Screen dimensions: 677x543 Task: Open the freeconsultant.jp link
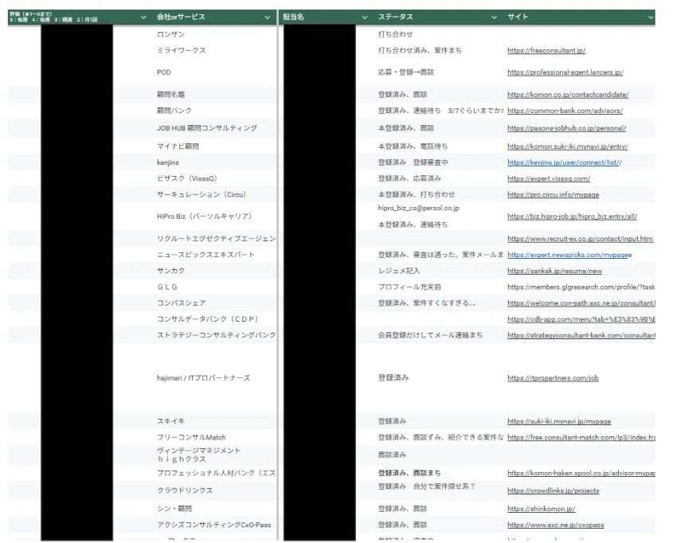546,50
